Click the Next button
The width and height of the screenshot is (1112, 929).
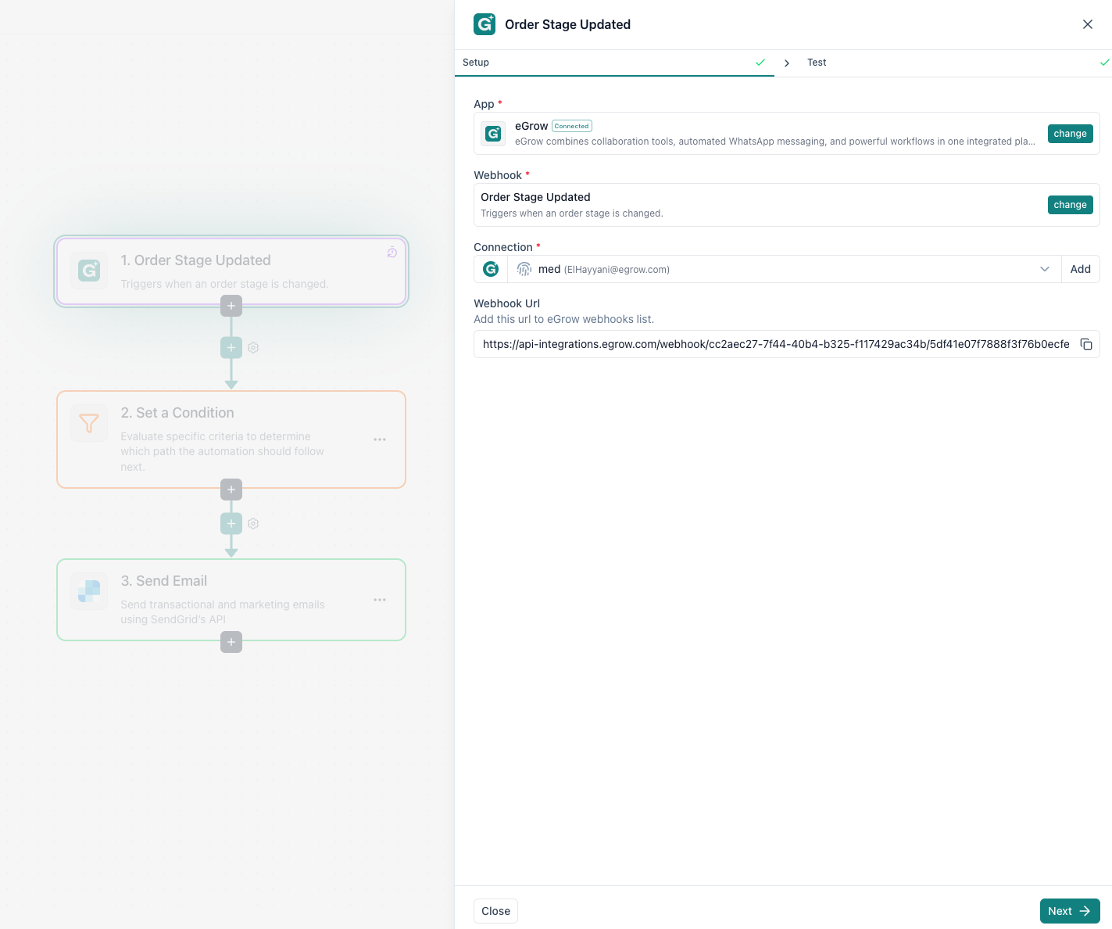[x=1069, y=911]
